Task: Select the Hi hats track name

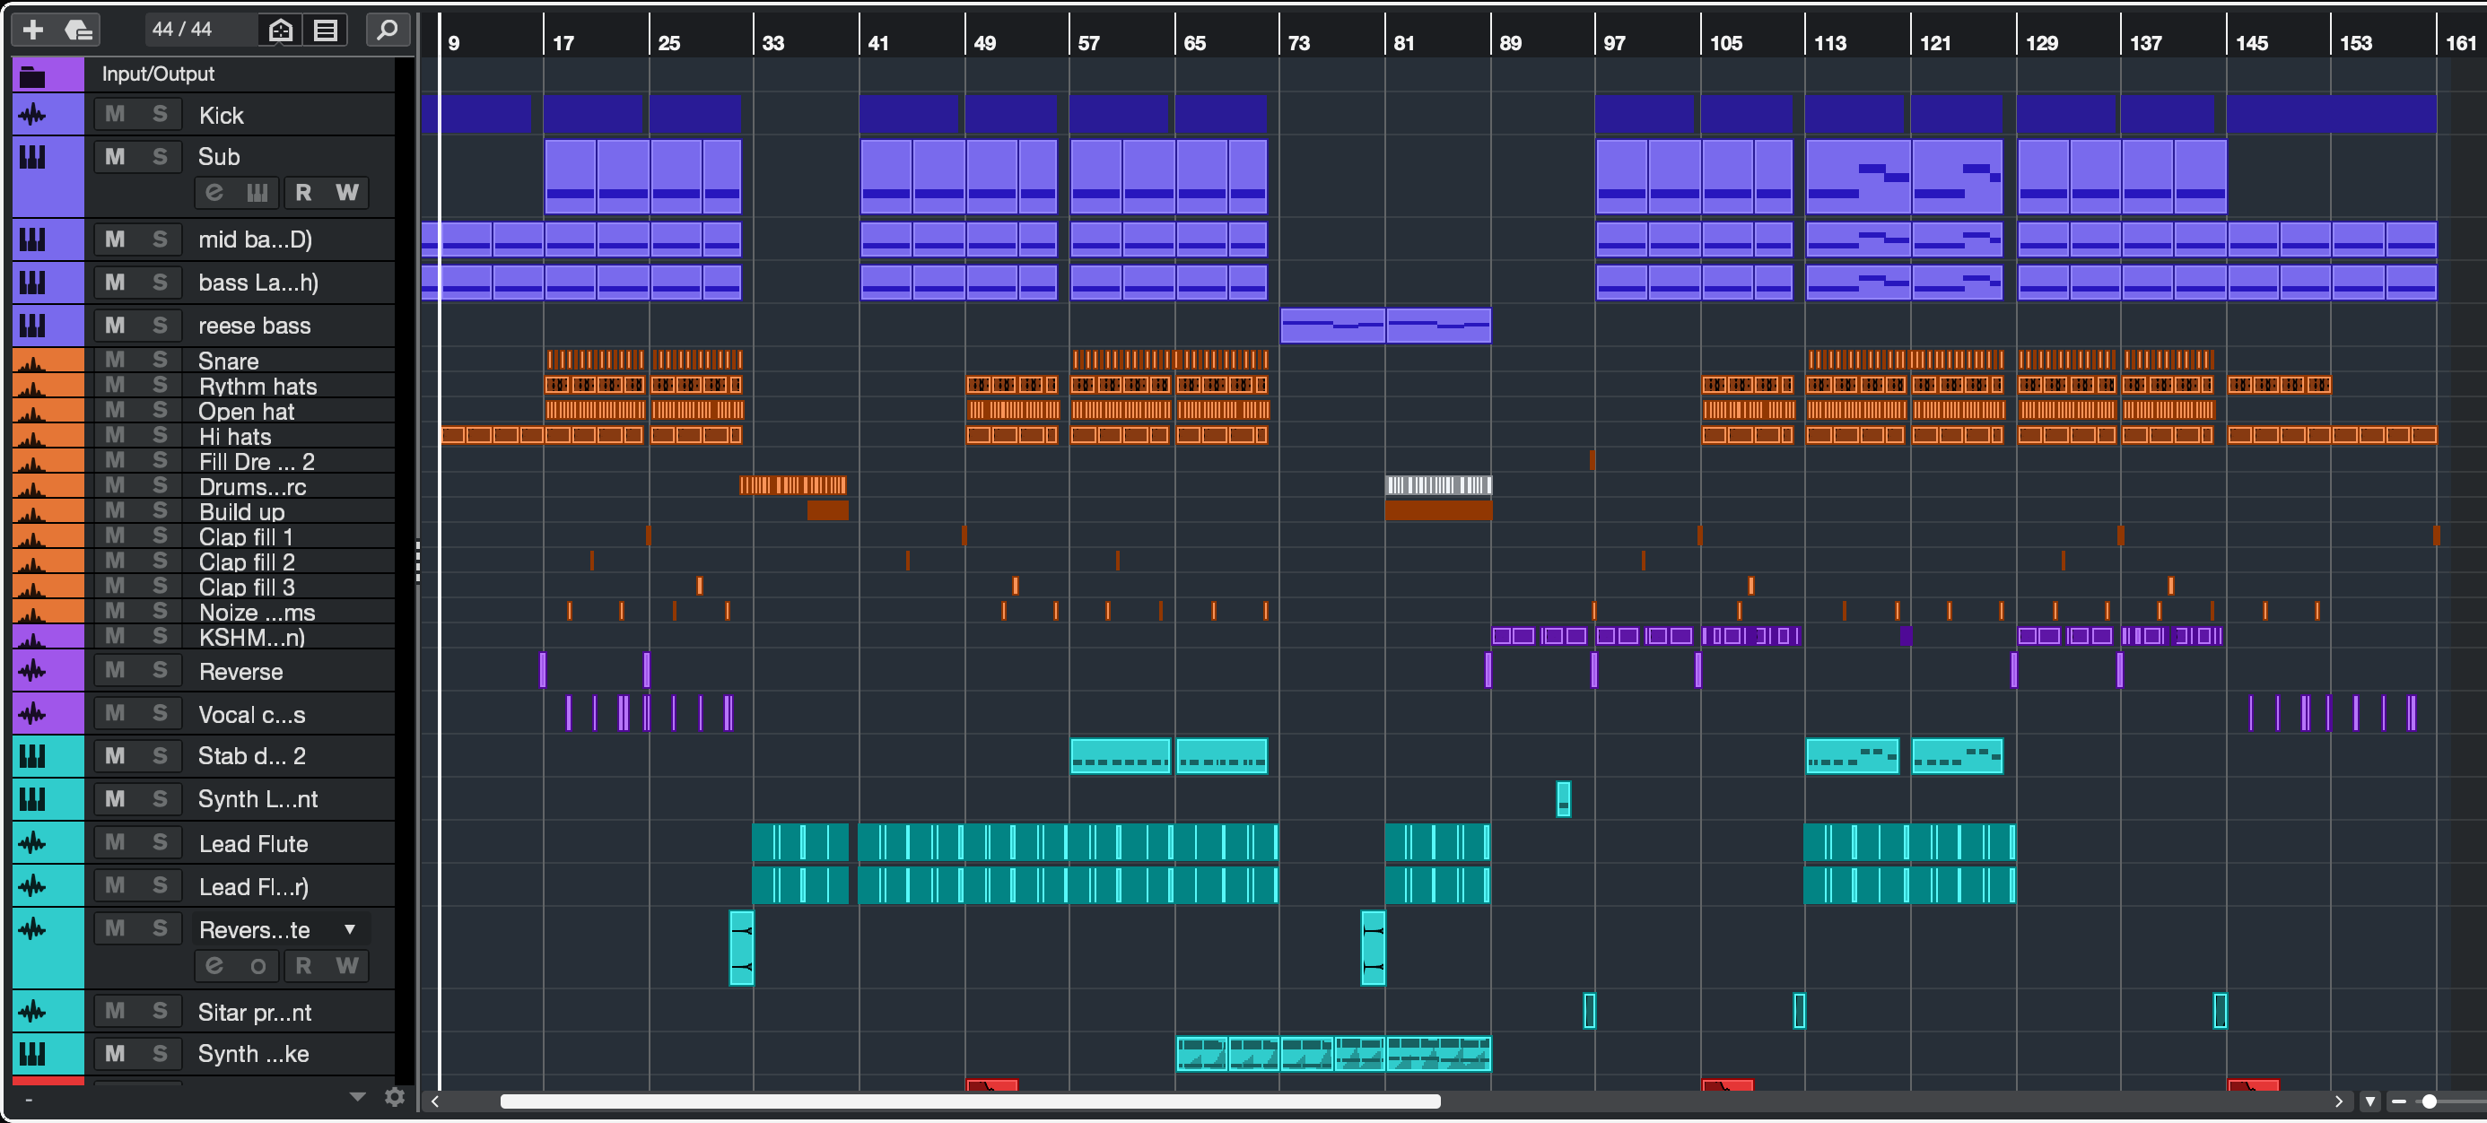Action: pyautogui.click(x=234, y=437)
